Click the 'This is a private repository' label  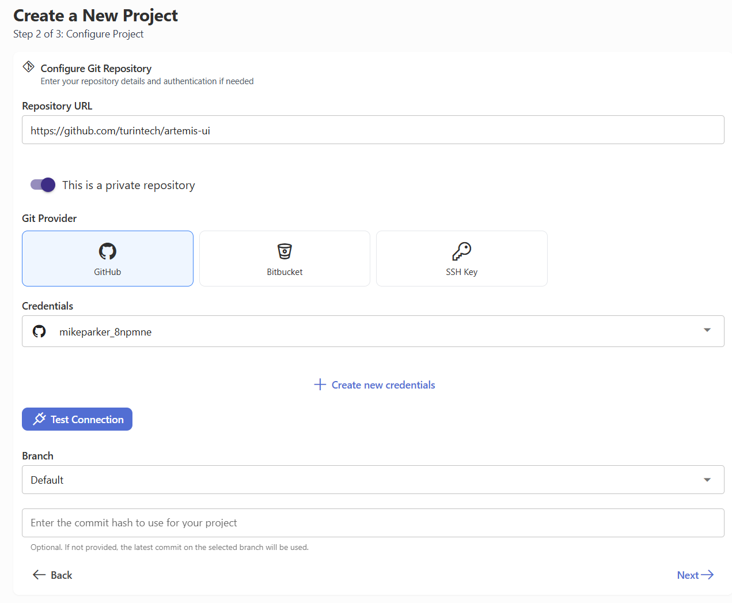click(128, 185)
